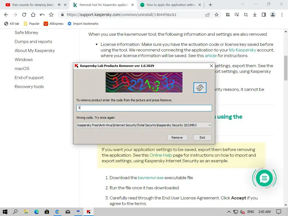This screenshot has width=288, height=216.
Task: Click the share page icon in address bar
Action: click(208, 15)
